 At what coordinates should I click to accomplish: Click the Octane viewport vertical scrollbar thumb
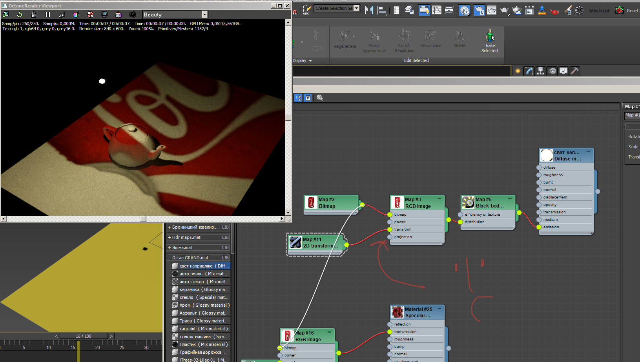click(288, 118)
